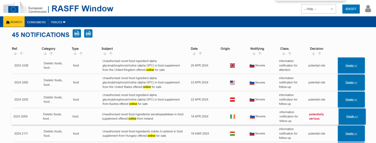Sort Decision column descending arrow

pos(314,54)
